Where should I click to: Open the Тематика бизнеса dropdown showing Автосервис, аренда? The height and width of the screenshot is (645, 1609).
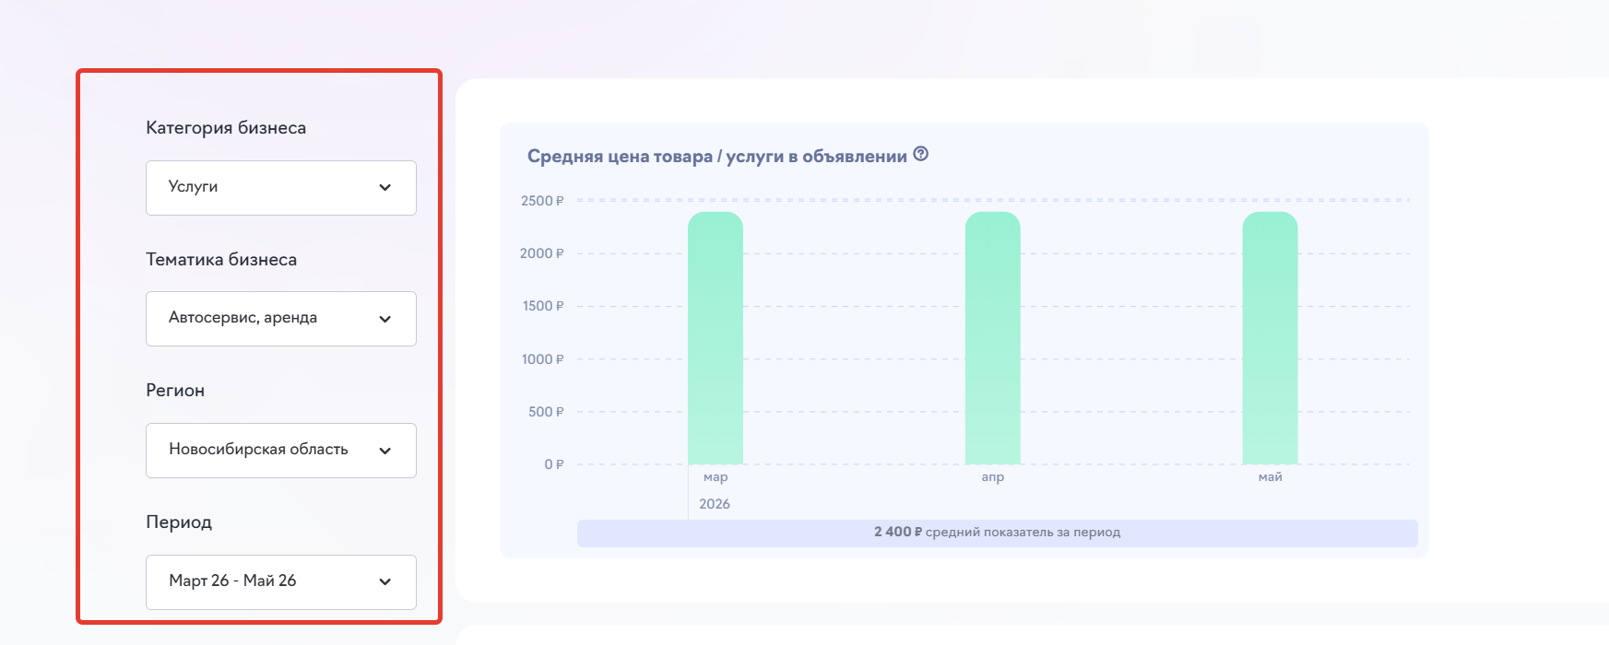[281, 319]
